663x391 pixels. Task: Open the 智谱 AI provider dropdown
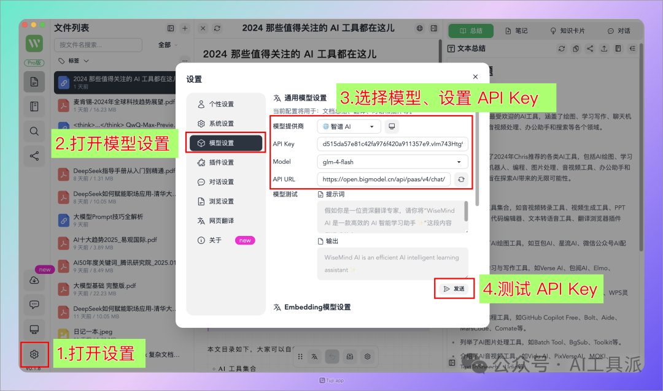[349, 126]
